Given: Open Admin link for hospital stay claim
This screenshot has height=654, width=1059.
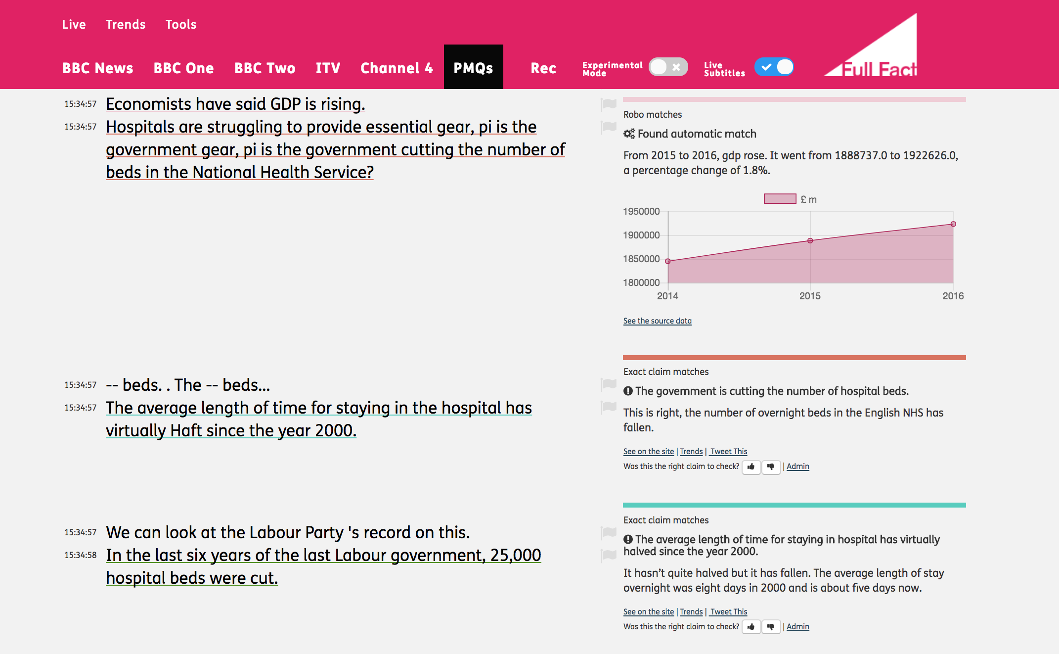Looking at the screenshot, I should 797,627.
